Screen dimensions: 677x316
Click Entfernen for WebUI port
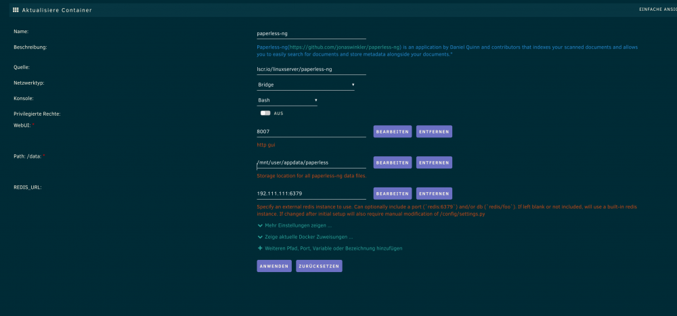(434, 132)
